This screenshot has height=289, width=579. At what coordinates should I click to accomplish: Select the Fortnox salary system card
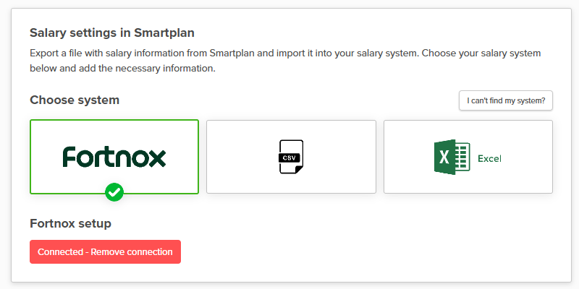114,137
